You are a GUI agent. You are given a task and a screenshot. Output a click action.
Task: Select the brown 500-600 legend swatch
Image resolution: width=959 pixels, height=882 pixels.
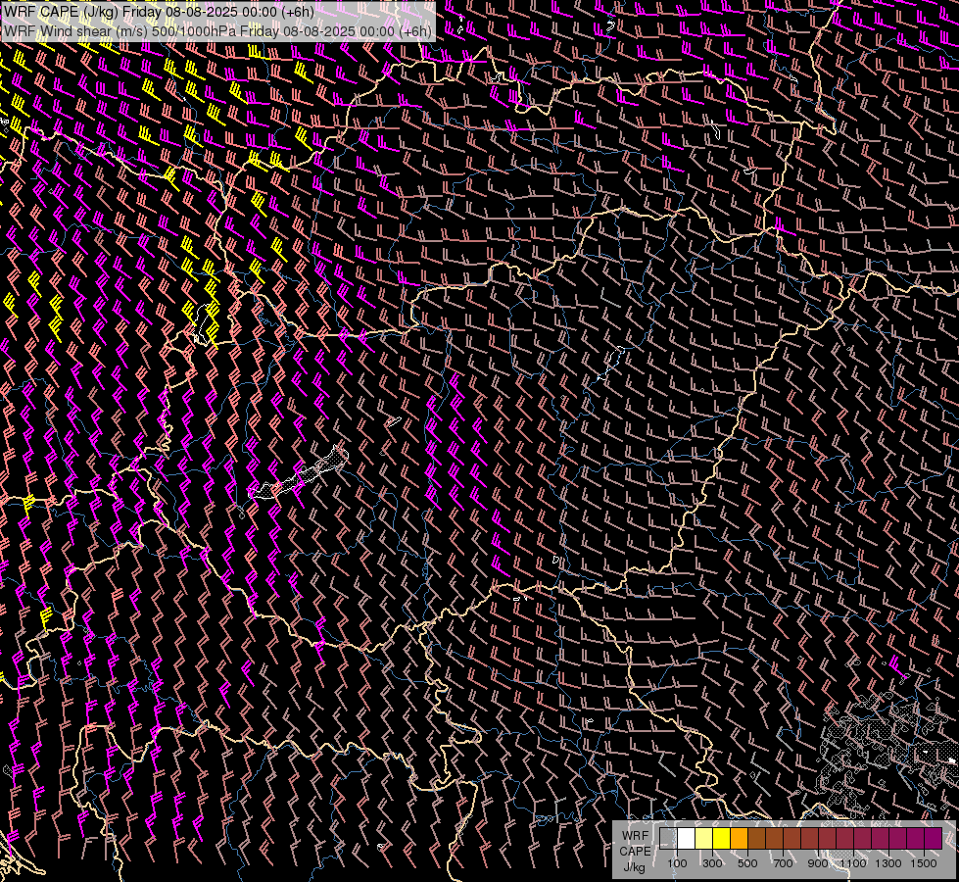tap(756, 839)
